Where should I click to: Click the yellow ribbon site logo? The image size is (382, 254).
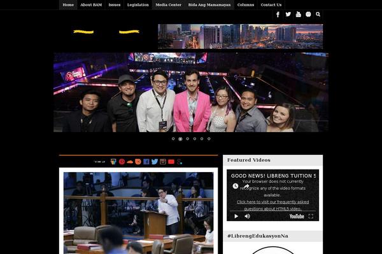pyautogui.click(x=106, y=32)
